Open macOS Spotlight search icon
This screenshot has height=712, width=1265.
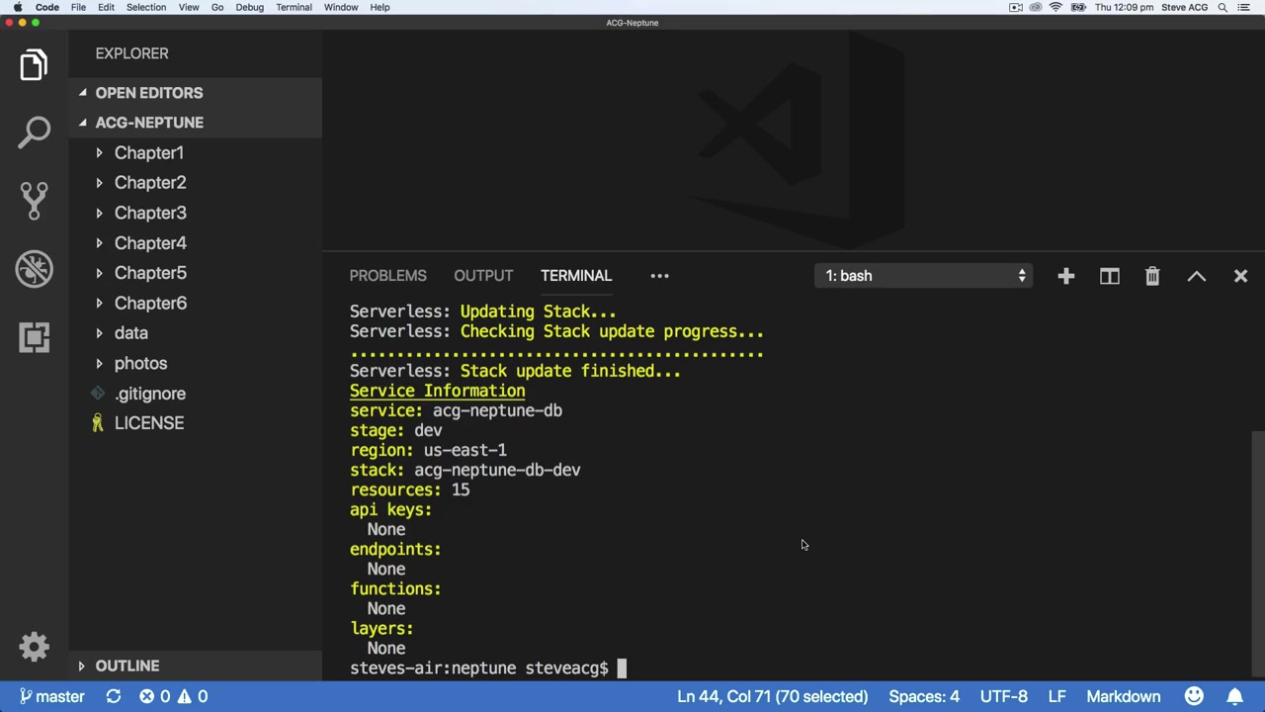pos(1223,7)
